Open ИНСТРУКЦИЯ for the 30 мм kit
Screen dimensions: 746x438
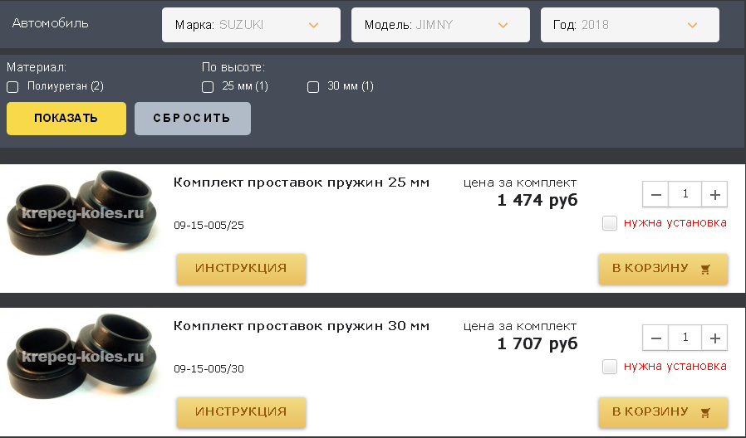[x=241, y=412]
